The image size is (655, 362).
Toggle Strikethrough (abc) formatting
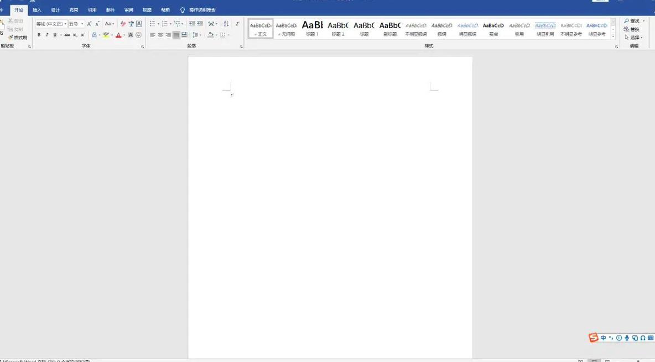(67, 35)
